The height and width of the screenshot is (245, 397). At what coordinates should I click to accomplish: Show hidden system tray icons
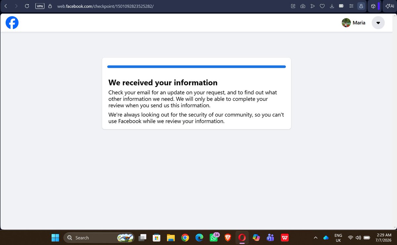point(315,237)
